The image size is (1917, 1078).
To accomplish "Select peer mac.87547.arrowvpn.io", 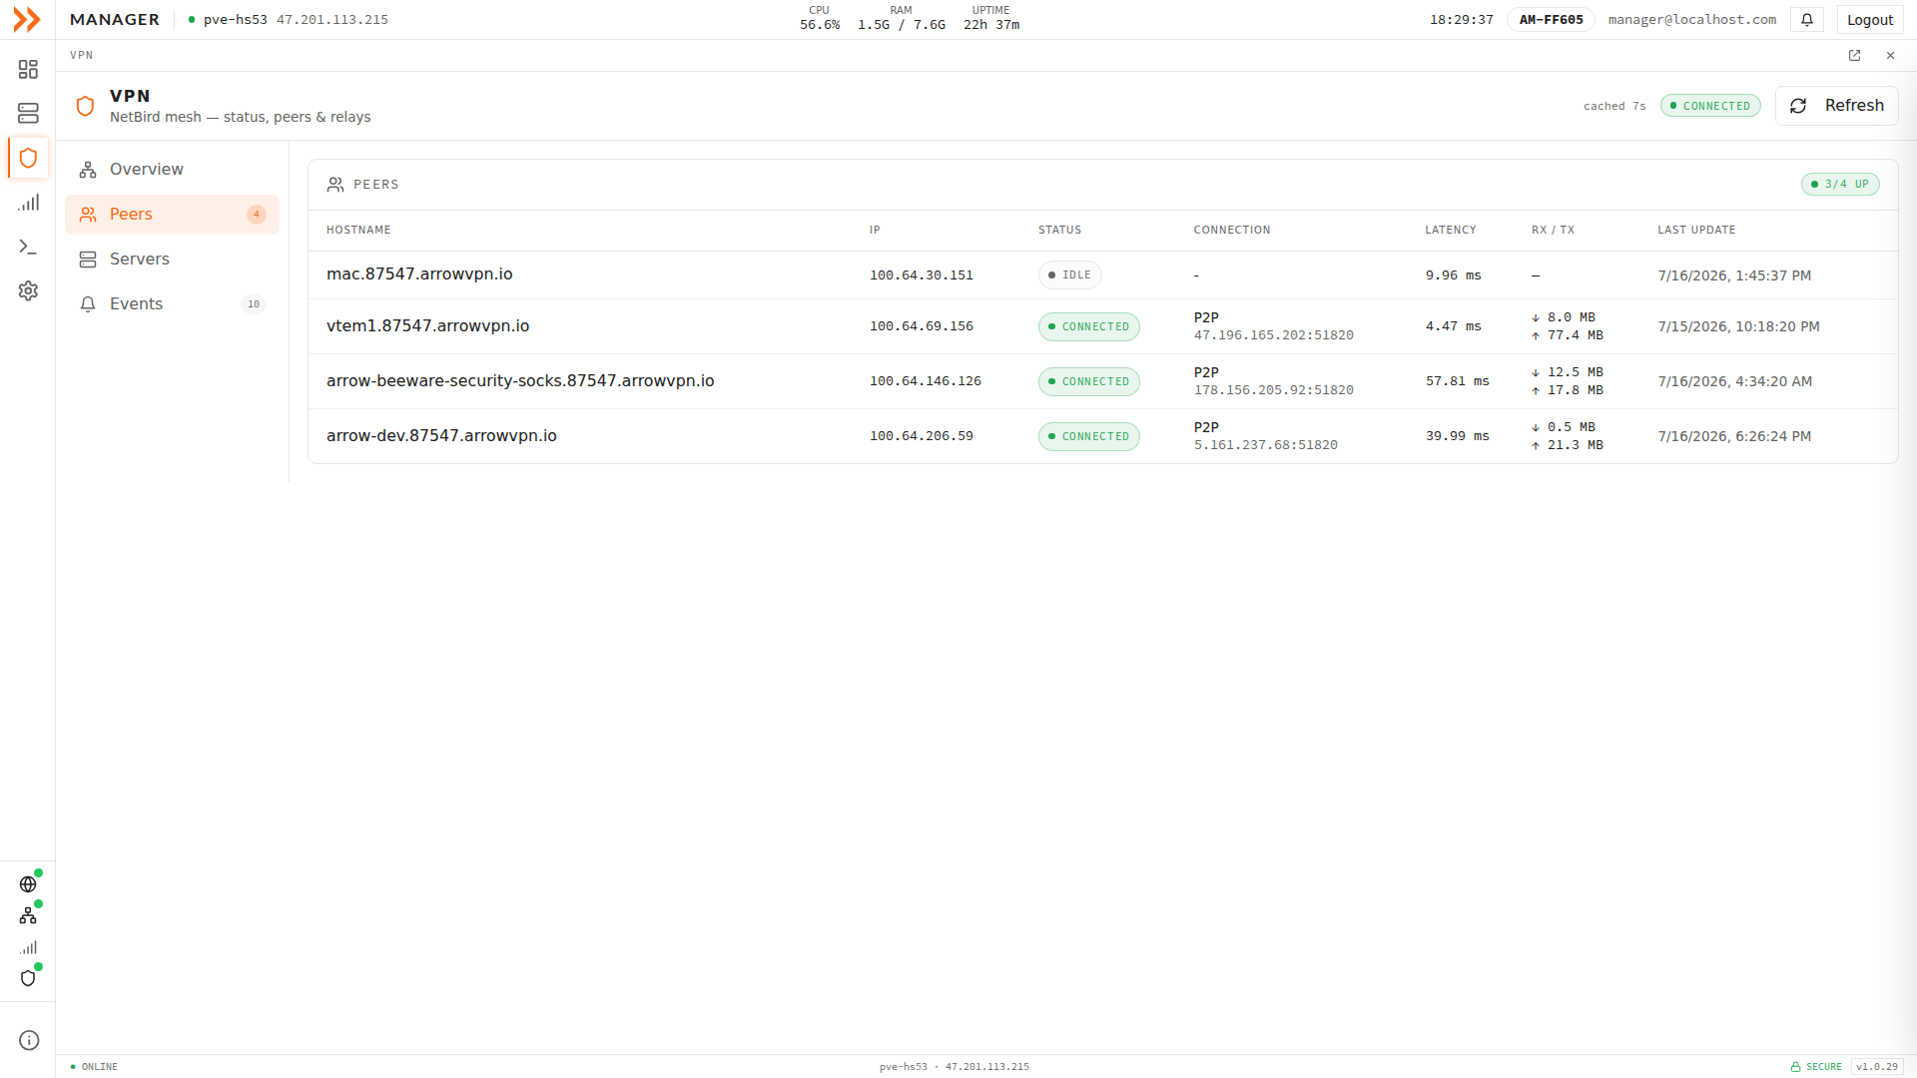I will pos(419,274).
